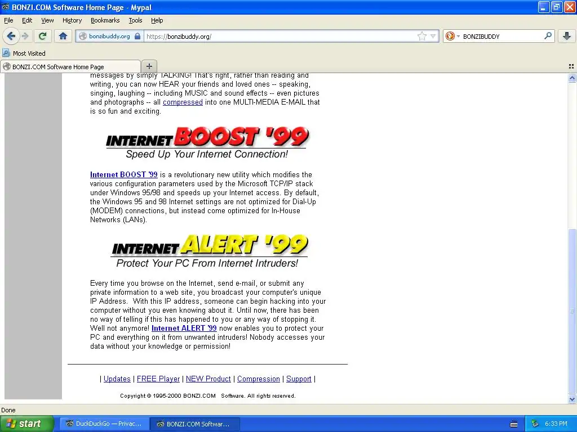Screen dimensions: 577x432
Task: Click the 'Done' status bar text
Action: [x=8, y=410]
